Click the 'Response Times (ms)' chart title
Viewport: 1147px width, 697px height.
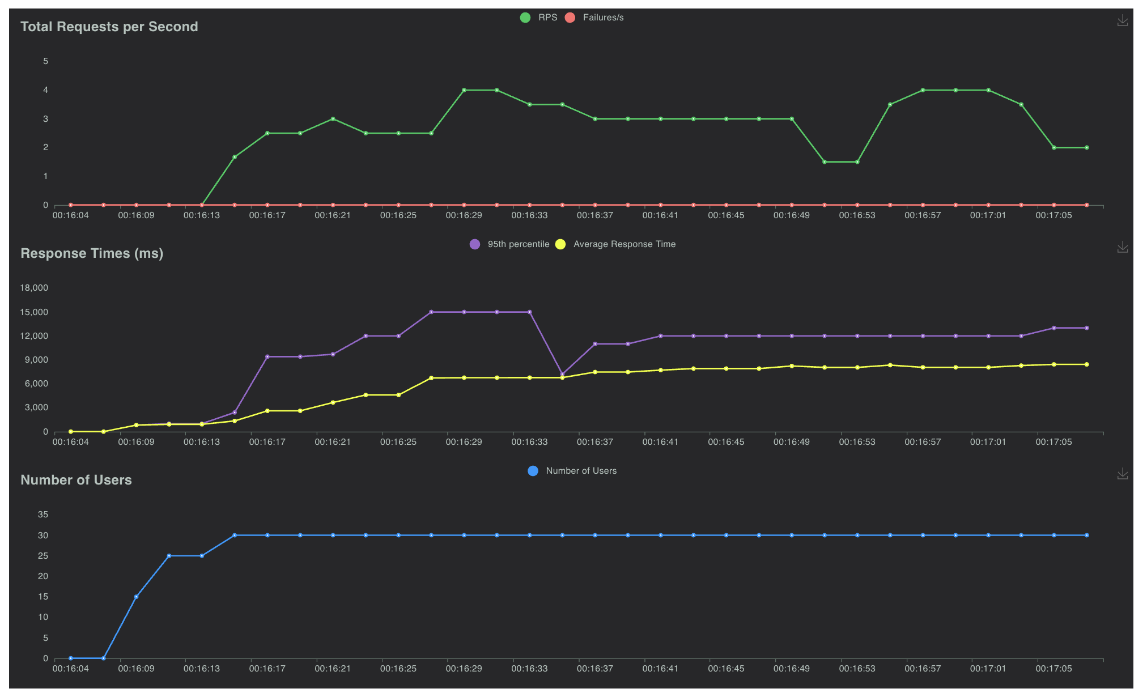tap(92, 253)
